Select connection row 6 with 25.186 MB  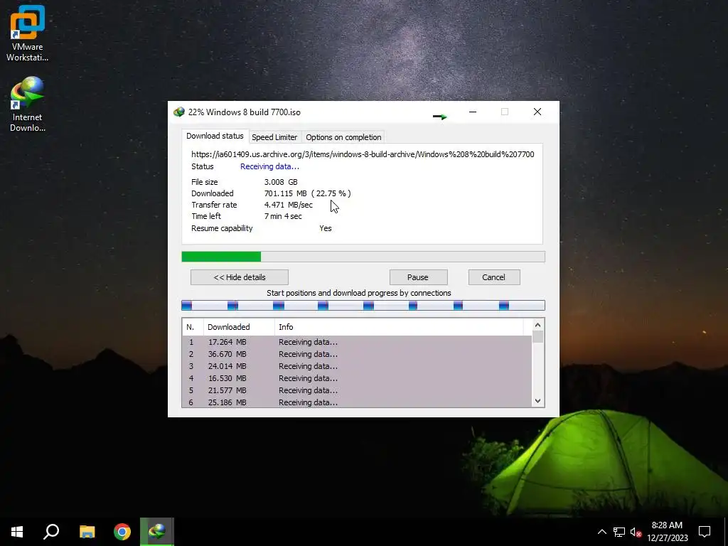pos(357,402)
